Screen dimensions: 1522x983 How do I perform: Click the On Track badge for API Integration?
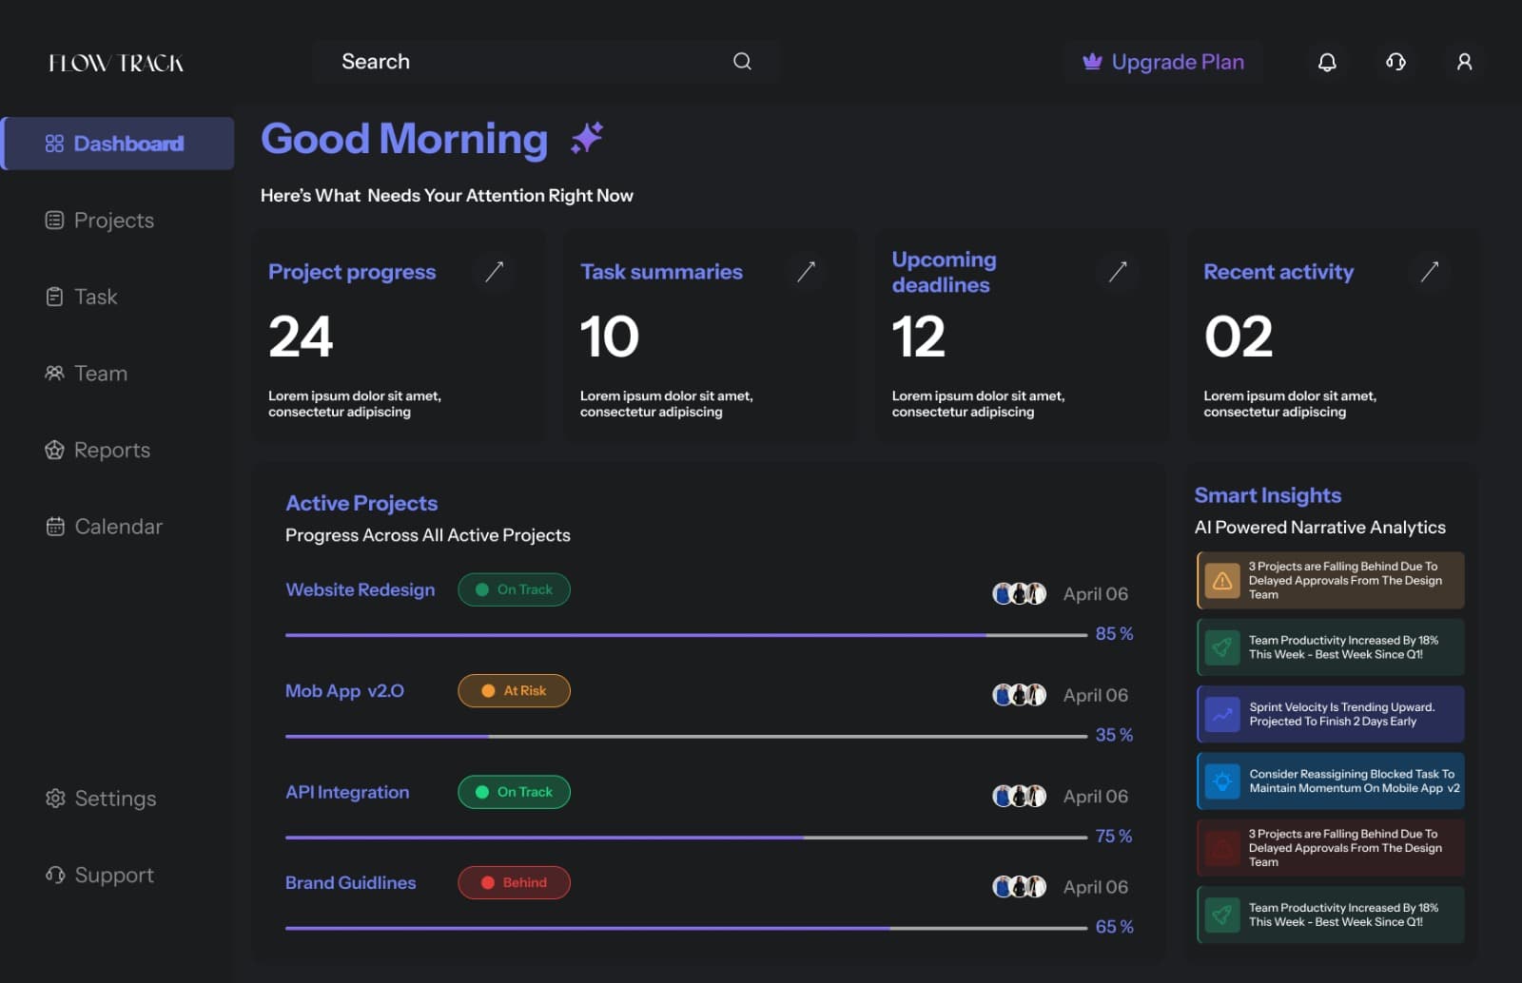tap(514, 792)
